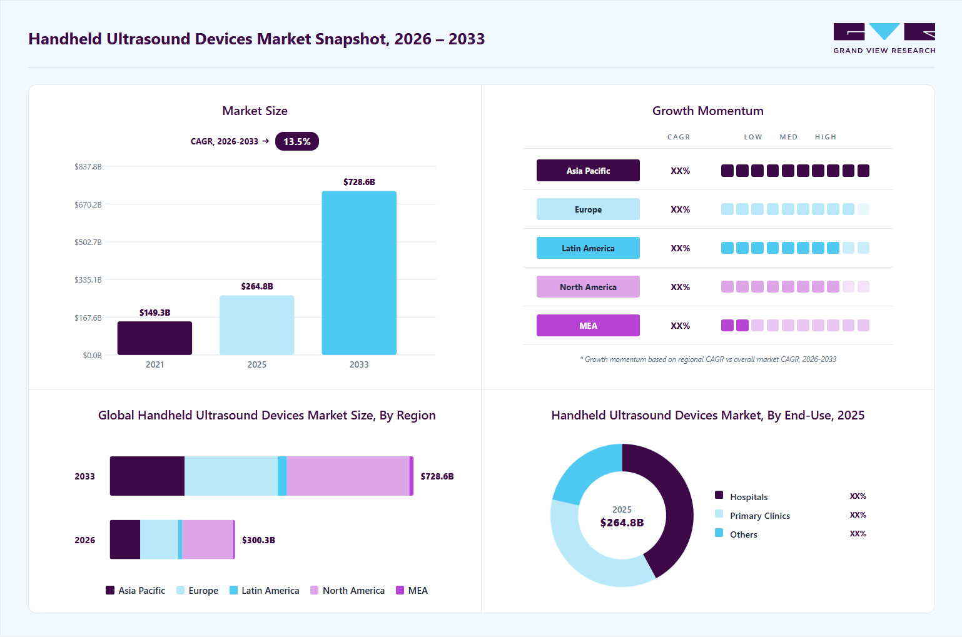Click the Hospitals legend swatch

coord(719,495)
